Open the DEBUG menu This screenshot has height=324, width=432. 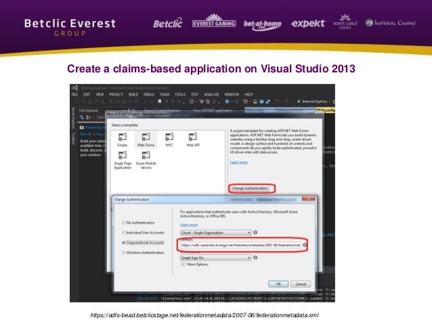tap(149, 95)
